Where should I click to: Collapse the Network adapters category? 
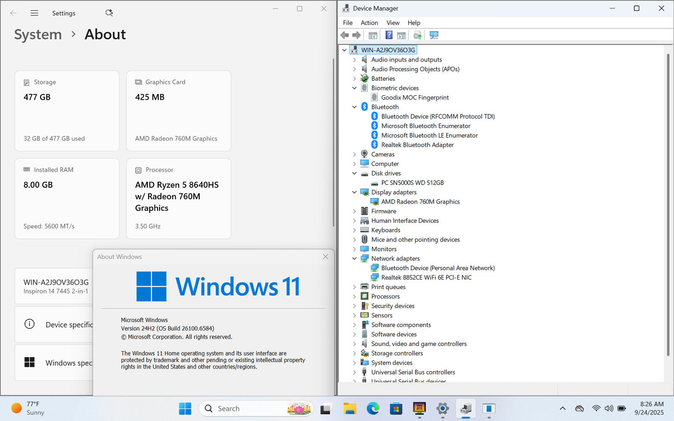354,258
